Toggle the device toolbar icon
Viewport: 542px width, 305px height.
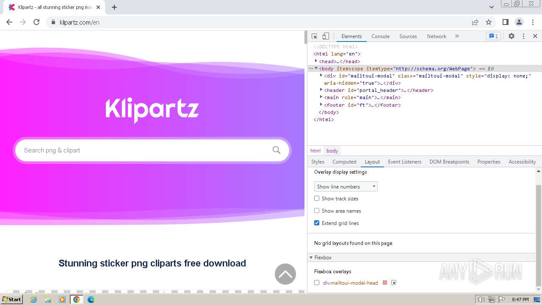(326, 36)
